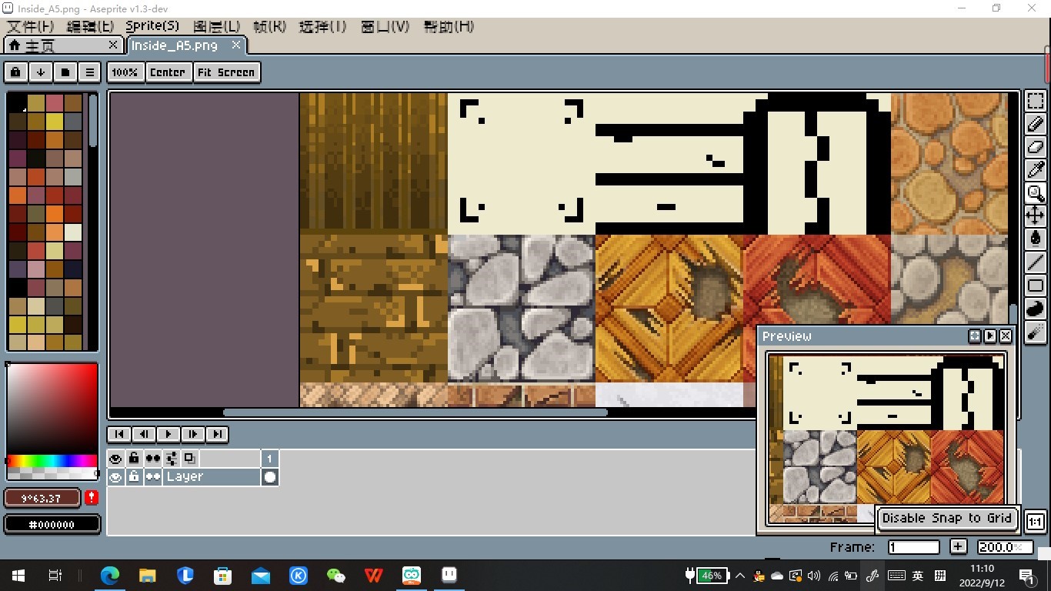
Task: Show hidden system tray icons
Action: (x=740, y=576)
